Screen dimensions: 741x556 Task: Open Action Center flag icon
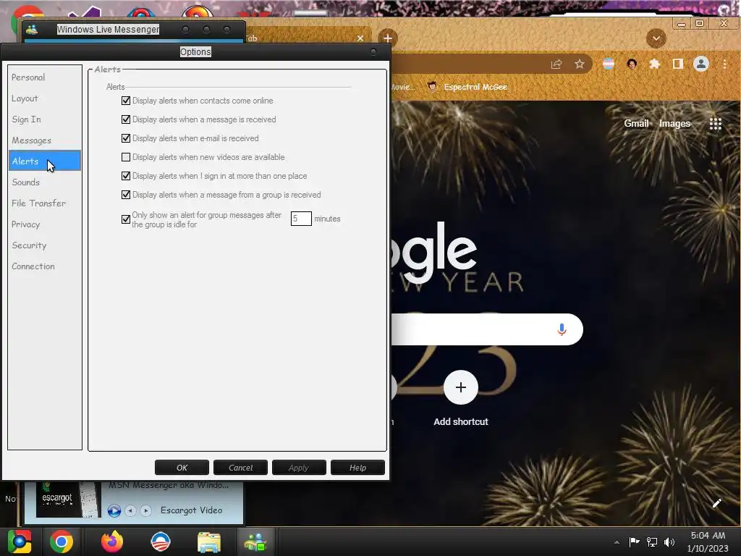tap(634, 542)
